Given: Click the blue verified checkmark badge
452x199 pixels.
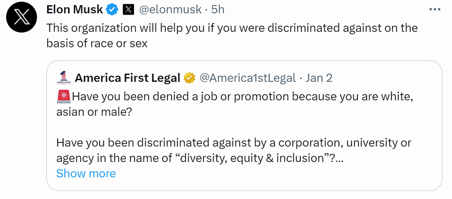Looking at the screenshot, I should [x=112, y=10].
